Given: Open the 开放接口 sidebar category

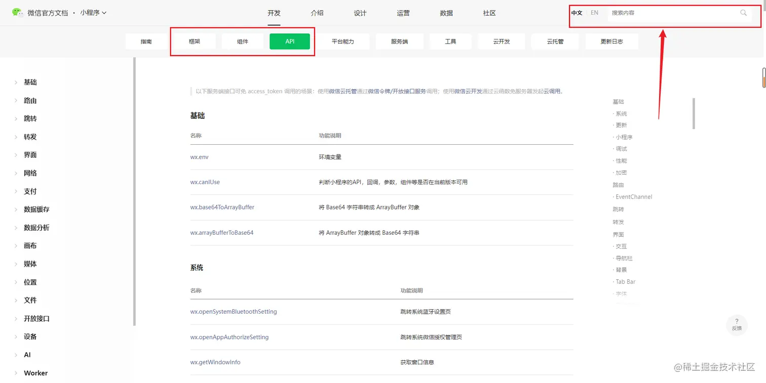Looking at the screenshot, I should pos(37,319).
